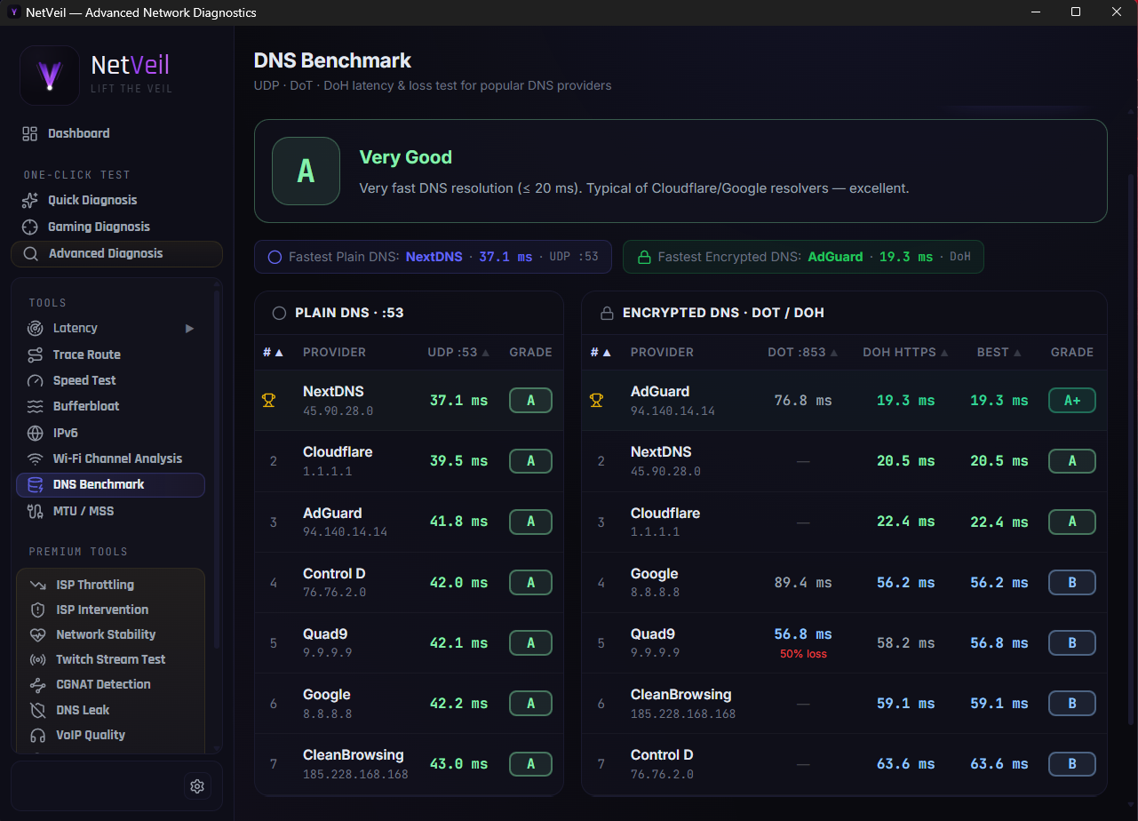The width and height of the screenshot is (1138, 821).
Task: Click the Fastest Plain DNS NextDNS pill
Action: click(x=434, y=257)
